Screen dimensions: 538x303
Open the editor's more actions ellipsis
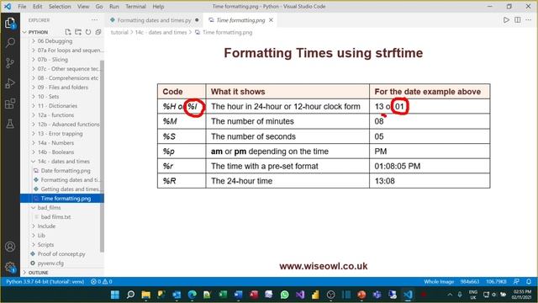(x=529, y=20)
